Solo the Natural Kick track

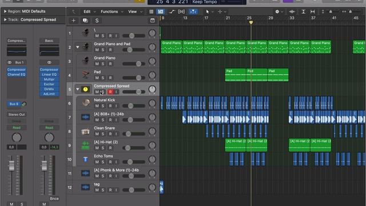(x=103, y=106)
